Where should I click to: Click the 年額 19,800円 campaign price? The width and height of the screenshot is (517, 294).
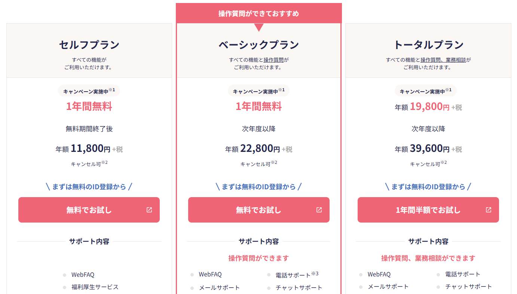click(x=428, y=107)
